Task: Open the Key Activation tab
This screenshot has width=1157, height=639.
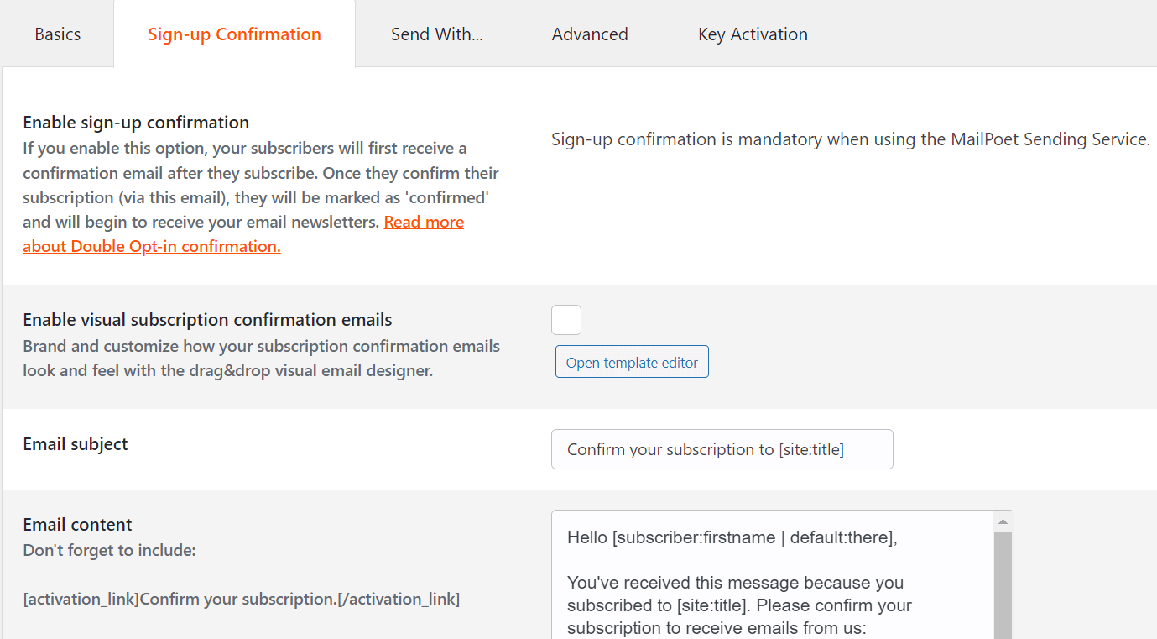Action: coord(752,34)
